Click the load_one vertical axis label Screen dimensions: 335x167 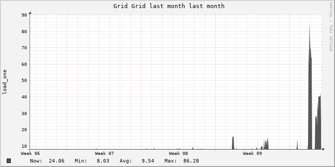(4, 82)
